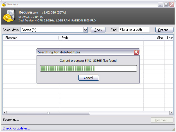
Task: Click the MS Windows XP SP2 text
Action: tap(31, 17)
